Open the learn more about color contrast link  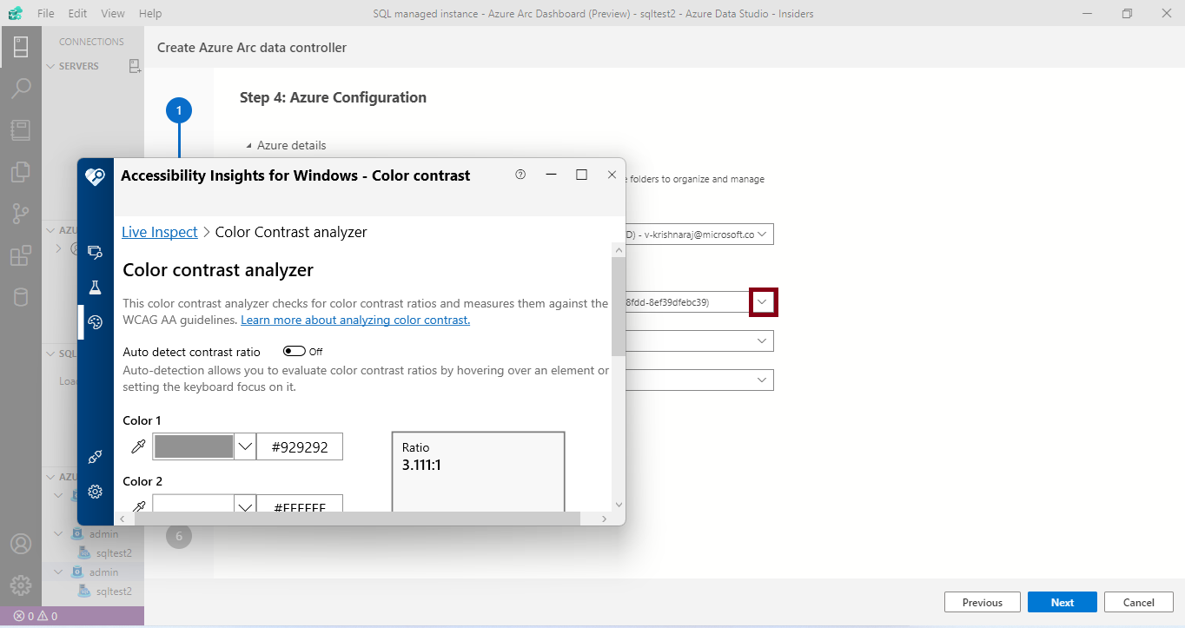pos(354,320)
